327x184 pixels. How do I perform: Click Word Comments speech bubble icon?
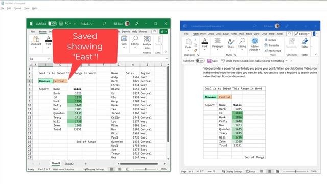[x=289, y=34]
